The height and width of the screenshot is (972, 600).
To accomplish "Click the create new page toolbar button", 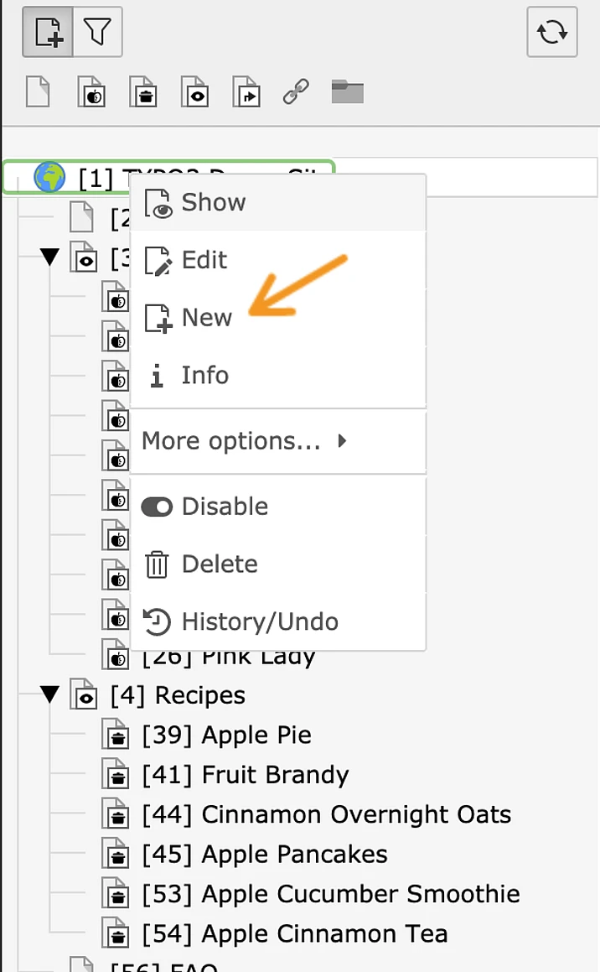I will point(48,33).
